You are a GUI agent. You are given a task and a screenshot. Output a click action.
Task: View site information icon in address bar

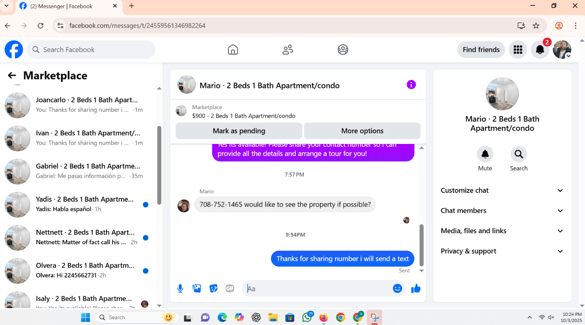60,26
